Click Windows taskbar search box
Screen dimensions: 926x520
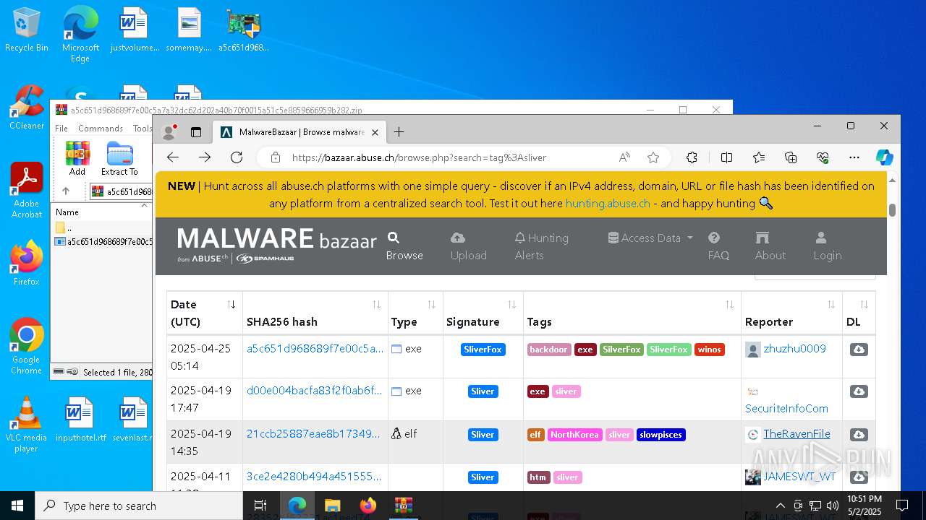(139, 506)
